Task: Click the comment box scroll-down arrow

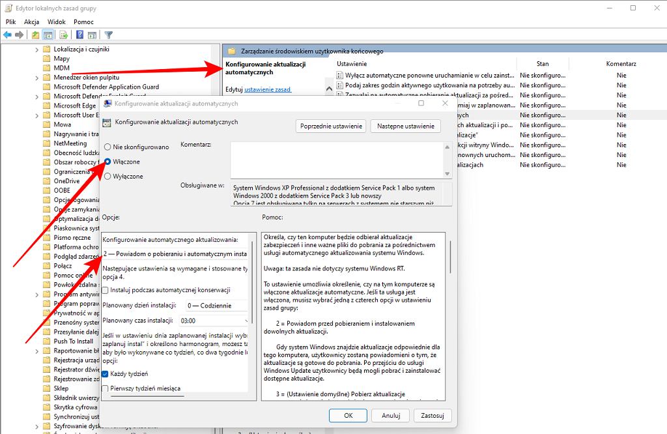Action: [x=447, y=173]
